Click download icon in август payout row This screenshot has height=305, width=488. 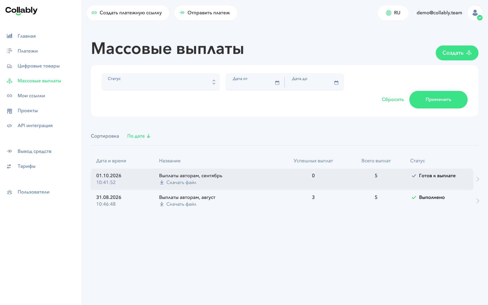[162, 204]
